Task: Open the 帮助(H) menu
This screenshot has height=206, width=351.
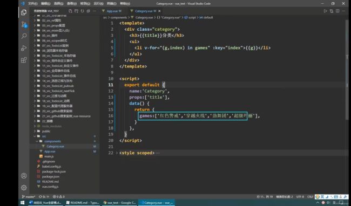Action: pos(125,4)
